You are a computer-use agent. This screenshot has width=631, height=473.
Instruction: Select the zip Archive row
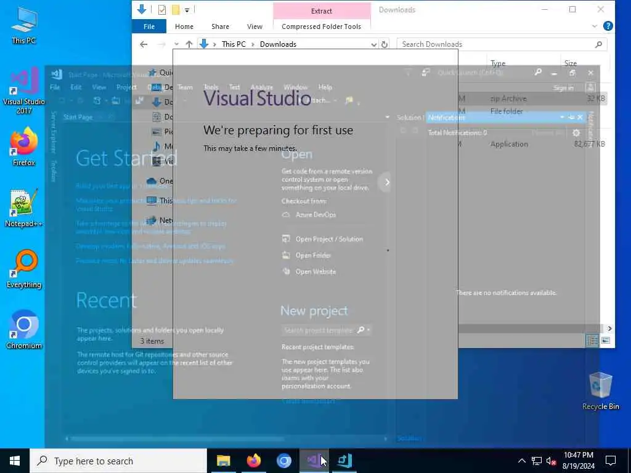click(x=508, y=99)
